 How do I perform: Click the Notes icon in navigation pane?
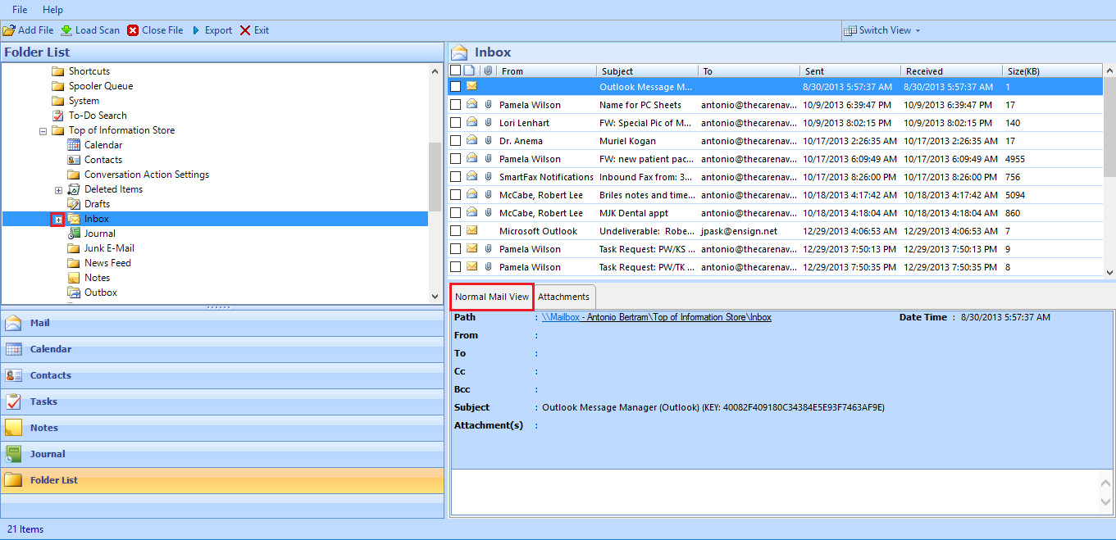(x=13, y=428)
